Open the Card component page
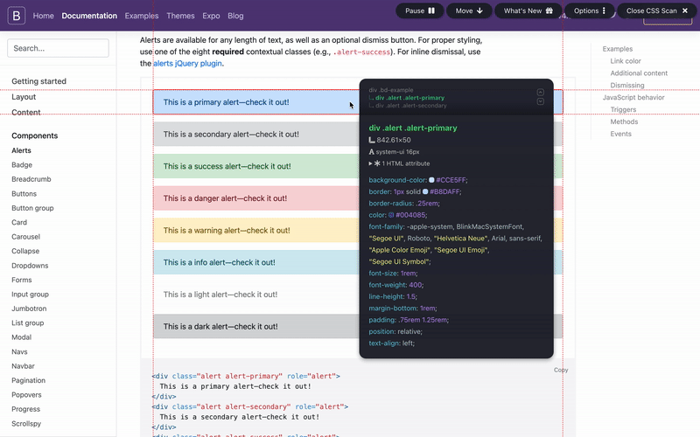Image resolution: width=700 pixels, height=437 pixels. click(x=19, y=223)
